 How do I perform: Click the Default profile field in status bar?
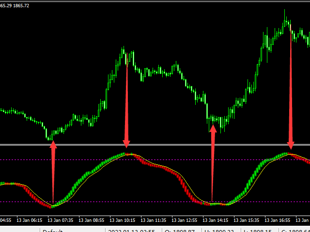click(x=72, y=230)
